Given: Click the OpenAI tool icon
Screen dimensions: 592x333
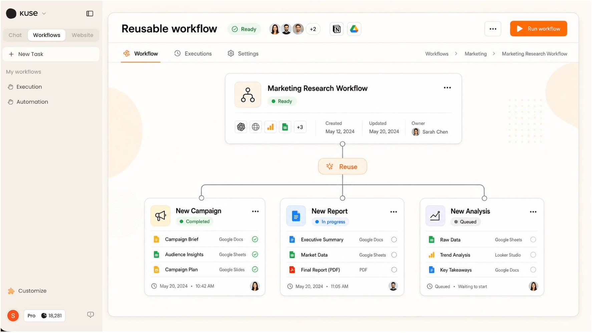Looking at the screenshot, I should tap(241, 127).
